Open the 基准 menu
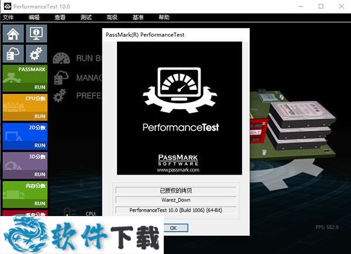 tap(138, 17)
